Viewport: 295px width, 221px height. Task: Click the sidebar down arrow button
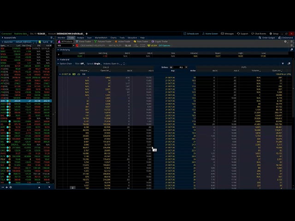[49, 187]
